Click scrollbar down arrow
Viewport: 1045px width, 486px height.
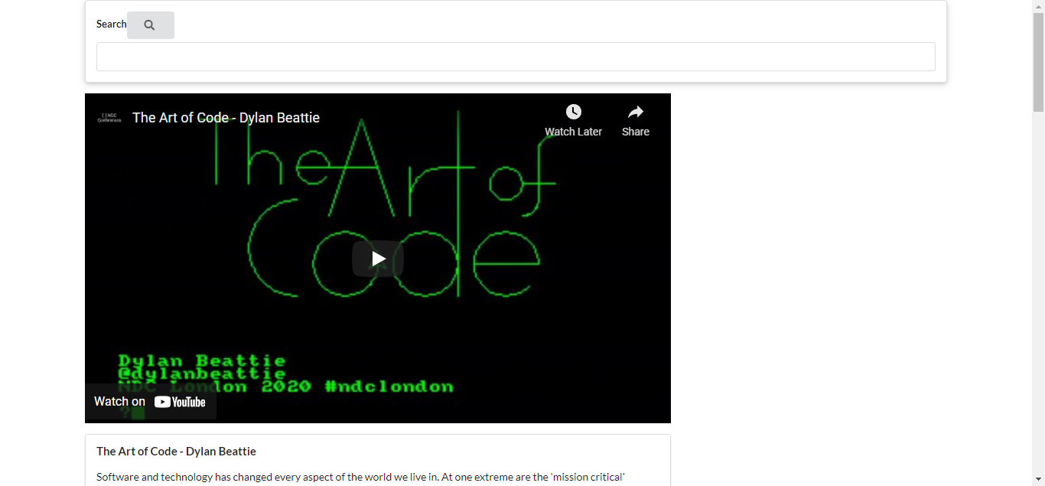point(1038,480)
